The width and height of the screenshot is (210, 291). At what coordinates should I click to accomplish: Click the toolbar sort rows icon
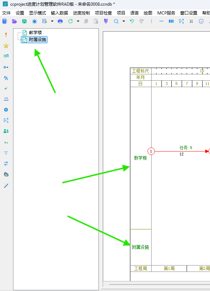pos(181,21)
